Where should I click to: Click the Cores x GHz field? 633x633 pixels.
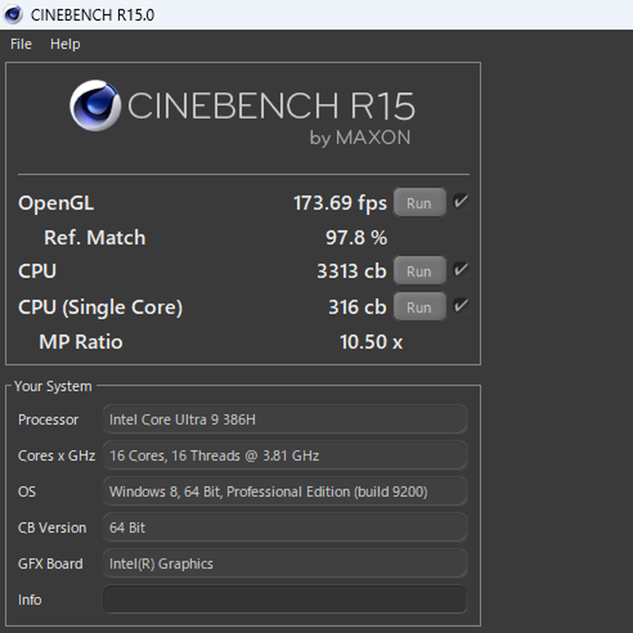point(285,456)
